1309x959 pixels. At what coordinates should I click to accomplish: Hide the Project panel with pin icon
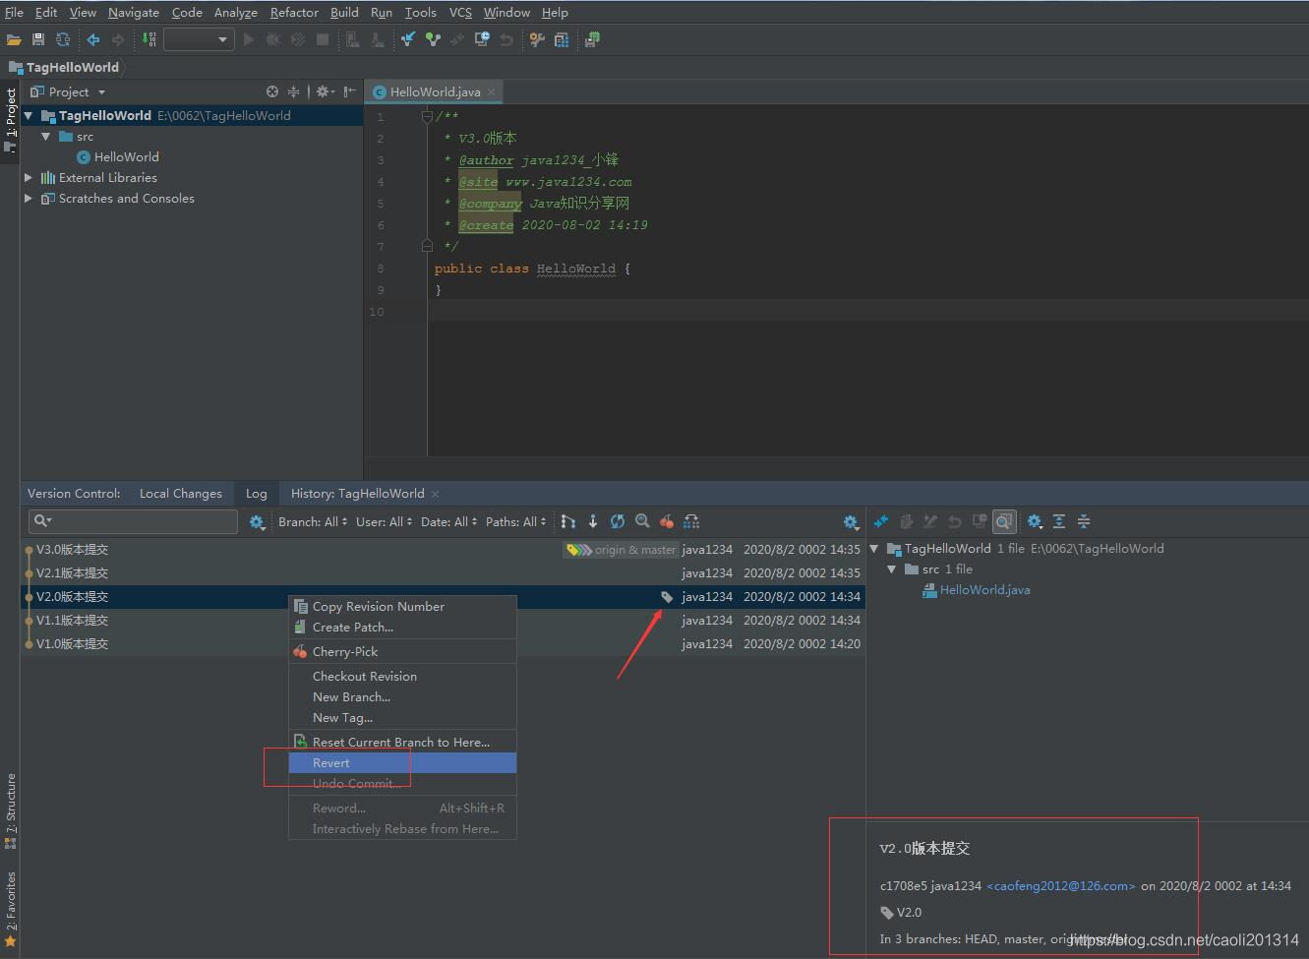pyautogui.click(x=350, y=91)
